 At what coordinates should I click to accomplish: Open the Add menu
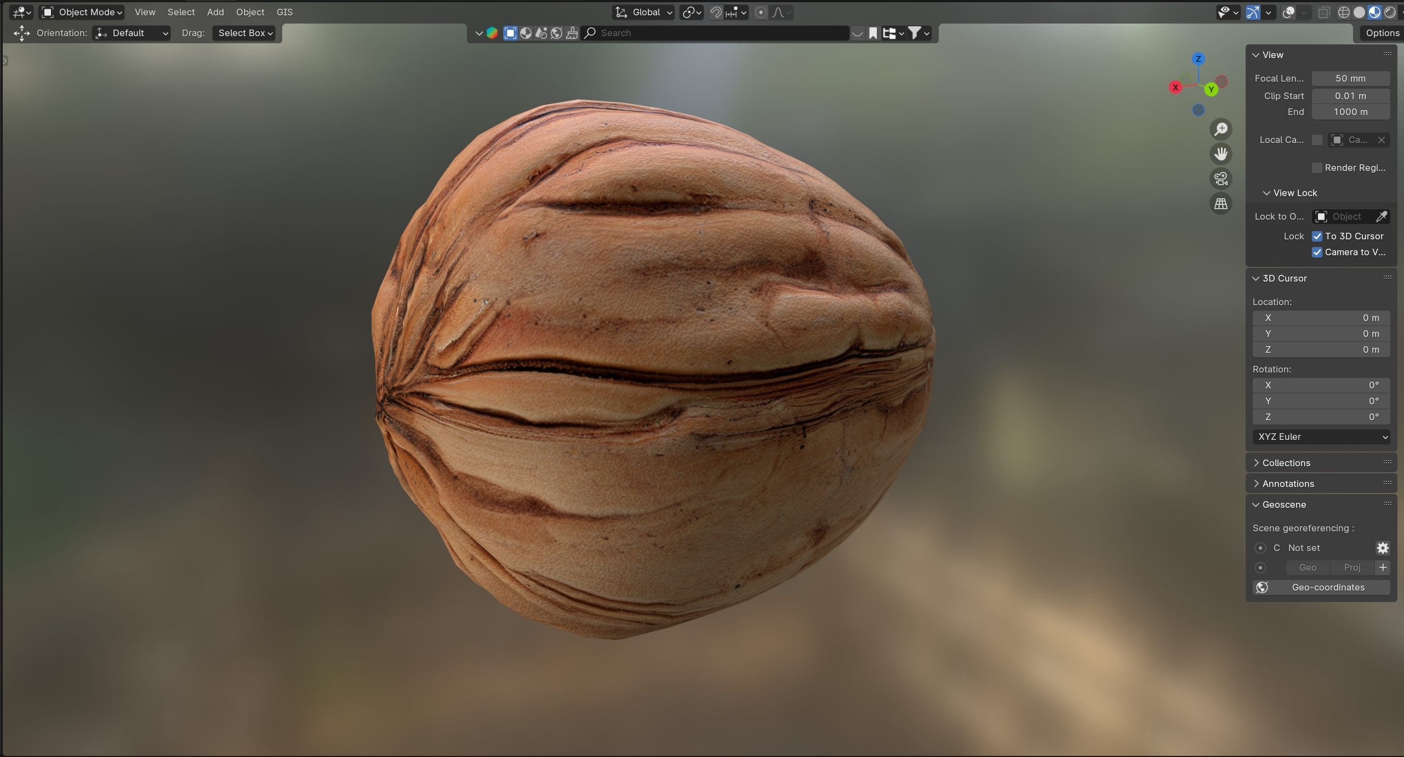click(215, 12)
